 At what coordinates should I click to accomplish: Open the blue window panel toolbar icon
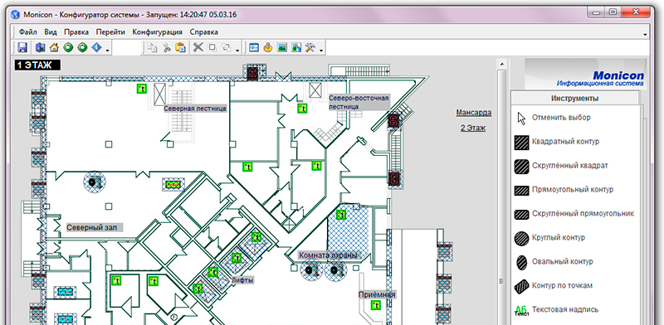tap(254, 47)
